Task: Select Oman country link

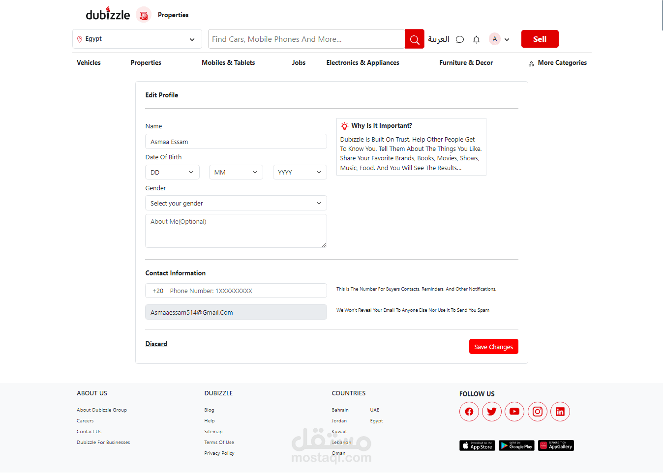Action: [x=338, y=453]
